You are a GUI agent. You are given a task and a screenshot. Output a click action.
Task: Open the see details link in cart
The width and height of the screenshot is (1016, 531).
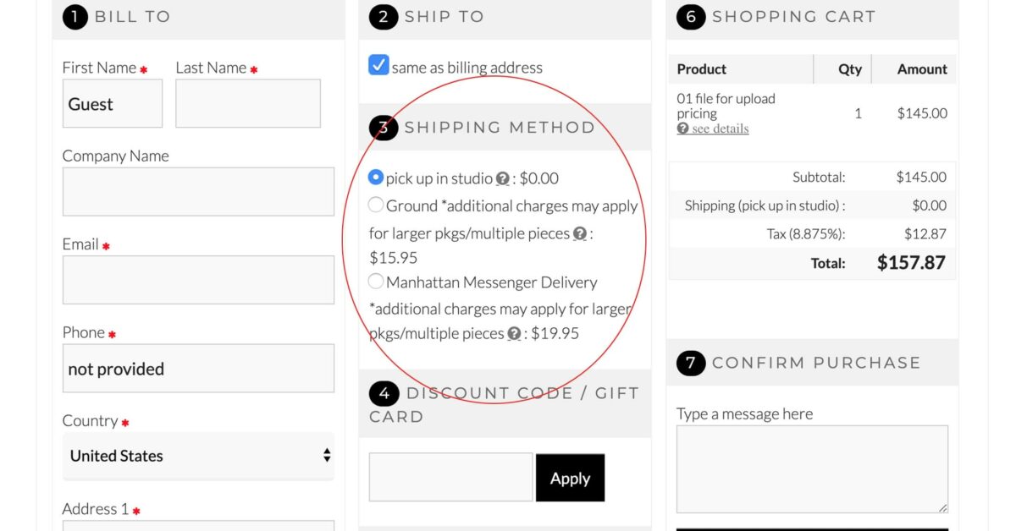point(720,129)
